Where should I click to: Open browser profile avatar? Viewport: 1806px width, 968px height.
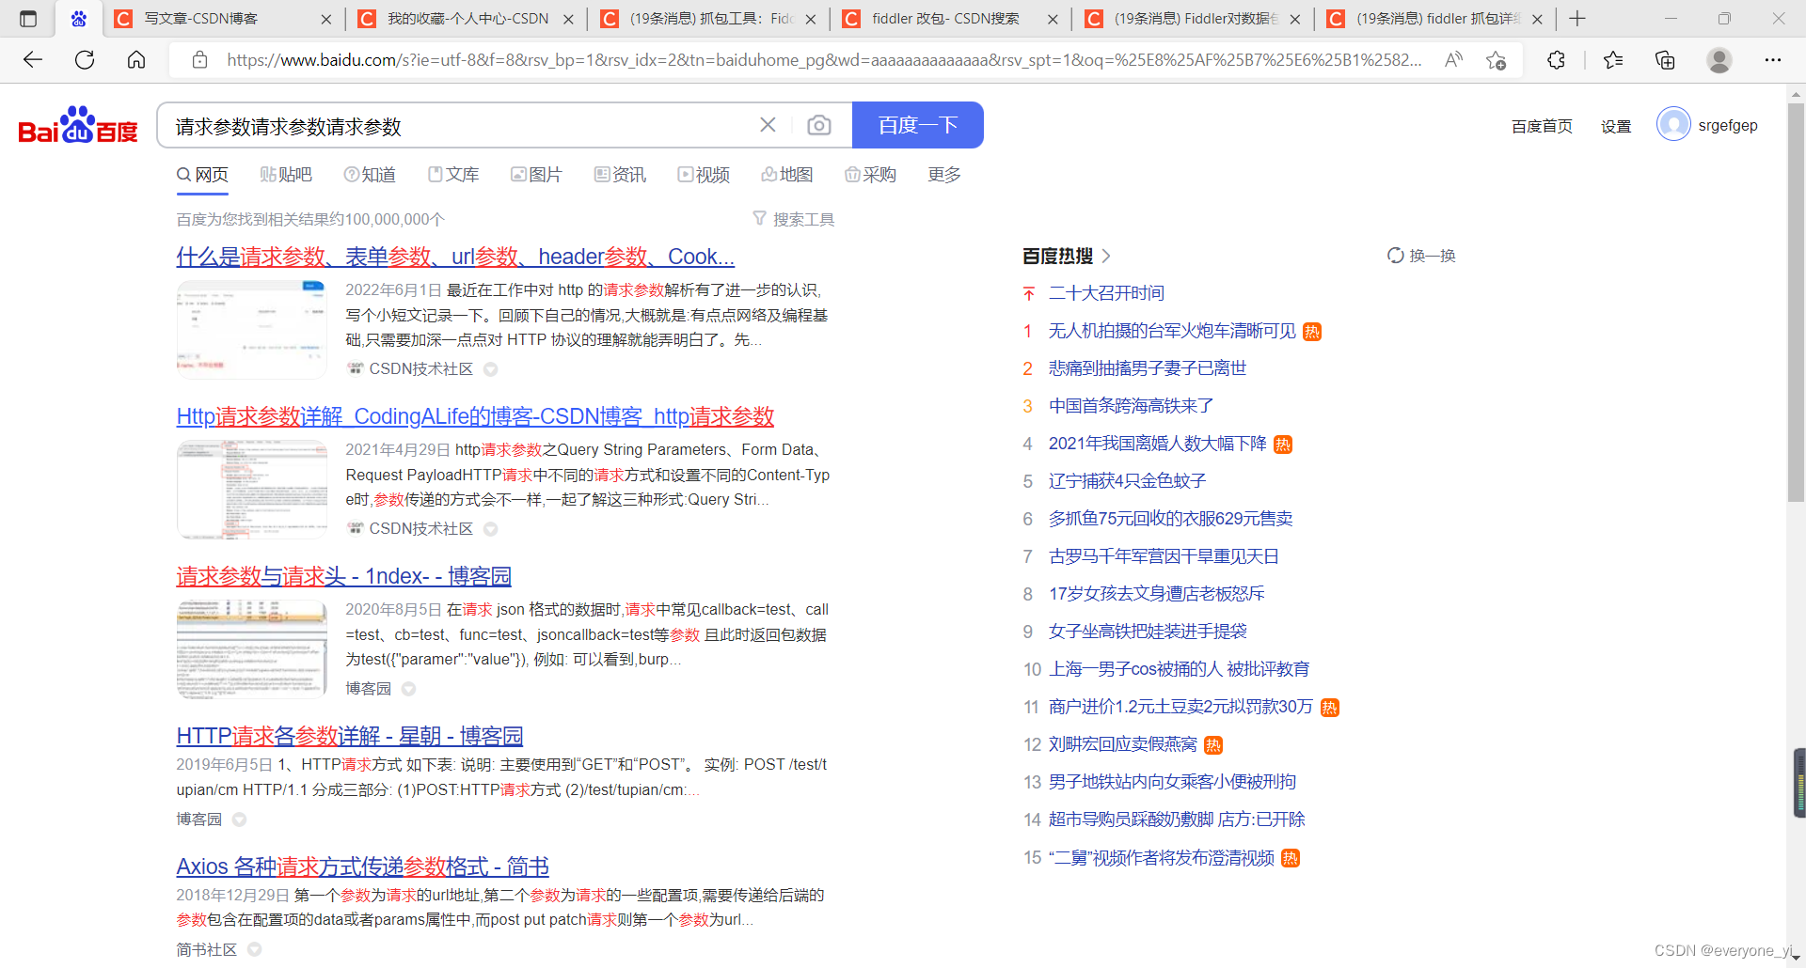(x=1719, y=60)
